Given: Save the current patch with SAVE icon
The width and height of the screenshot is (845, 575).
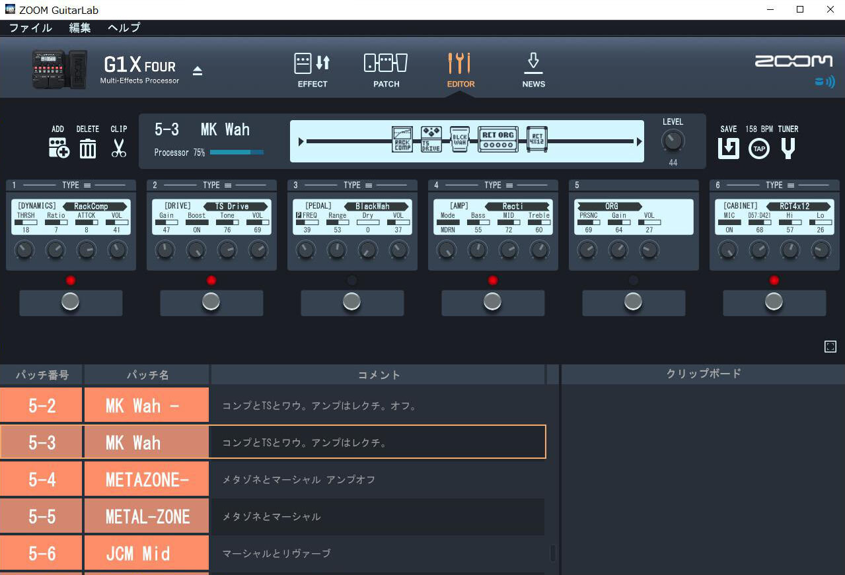Looking at the screenshot, I should [727, 149].
